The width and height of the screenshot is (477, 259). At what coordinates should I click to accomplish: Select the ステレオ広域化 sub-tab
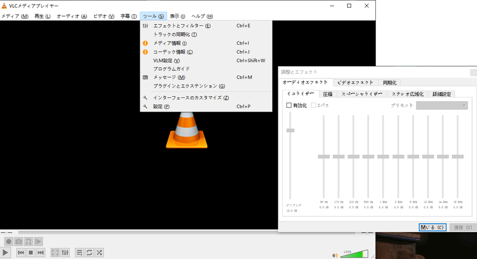pyautogui.click(x=407, y=94)
